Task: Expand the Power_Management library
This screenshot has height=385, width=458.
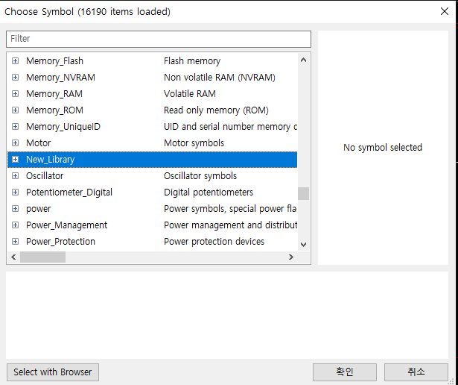Action: [x=15, y=225]
